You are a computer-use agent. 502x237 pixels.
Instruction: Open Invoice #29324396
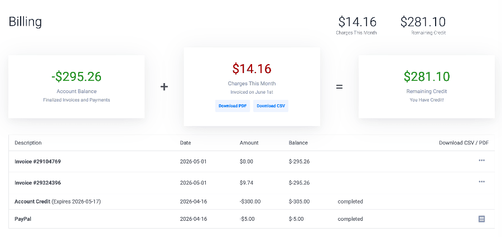(x=38, y=183)
